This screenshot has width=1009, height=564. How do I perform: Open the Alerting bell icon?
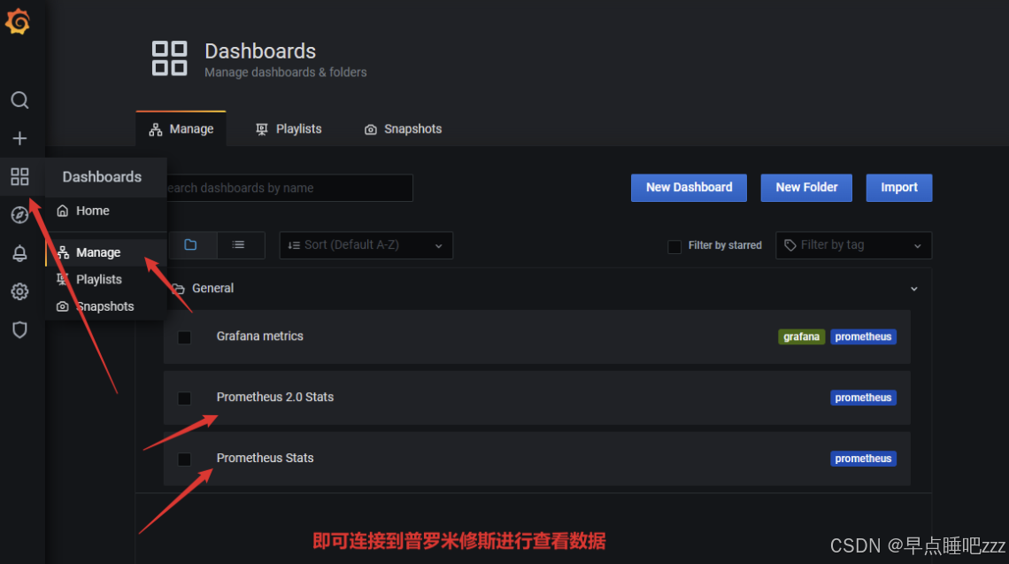(20, 253)
